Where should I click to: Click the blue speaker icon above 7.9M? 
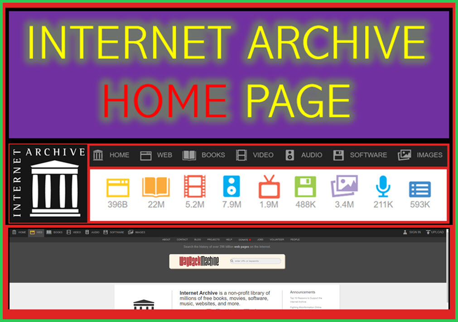coord(231,186)
